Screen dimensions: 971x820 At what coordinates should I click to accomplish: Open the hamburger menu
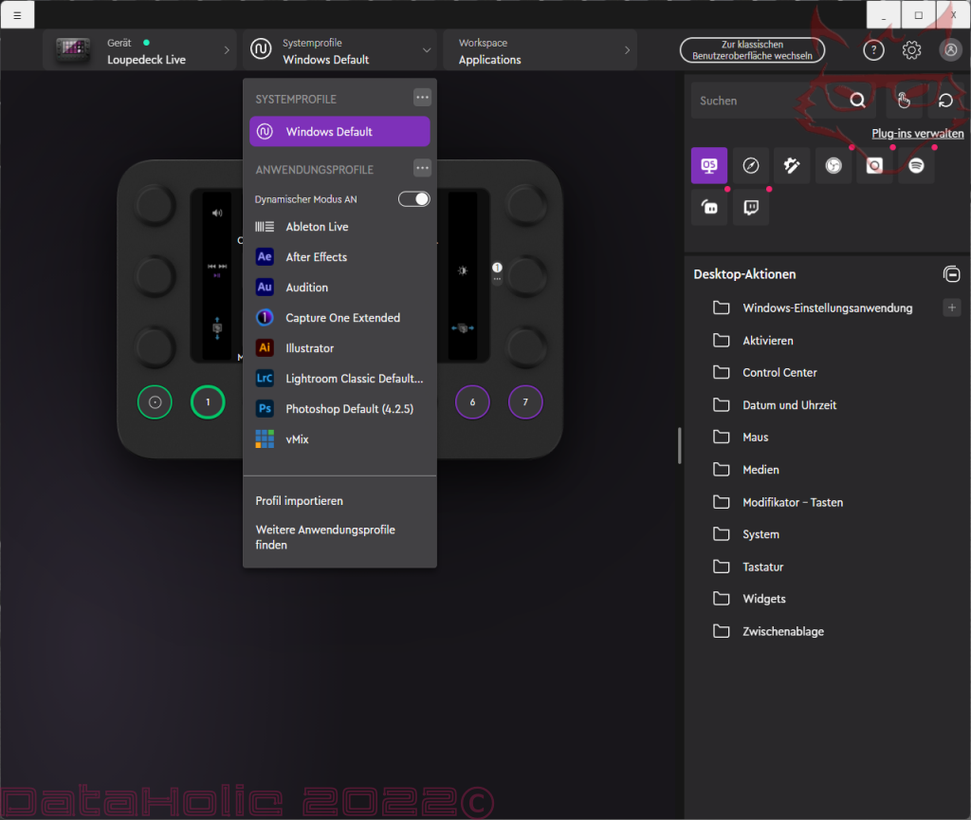pos(17,15)
